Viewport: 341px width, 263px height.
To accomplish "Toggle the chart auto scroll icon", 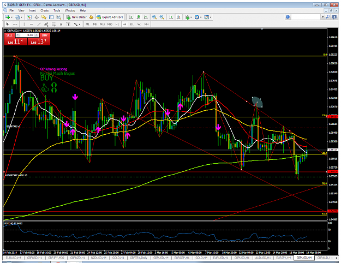I will (x=171, y=17).
